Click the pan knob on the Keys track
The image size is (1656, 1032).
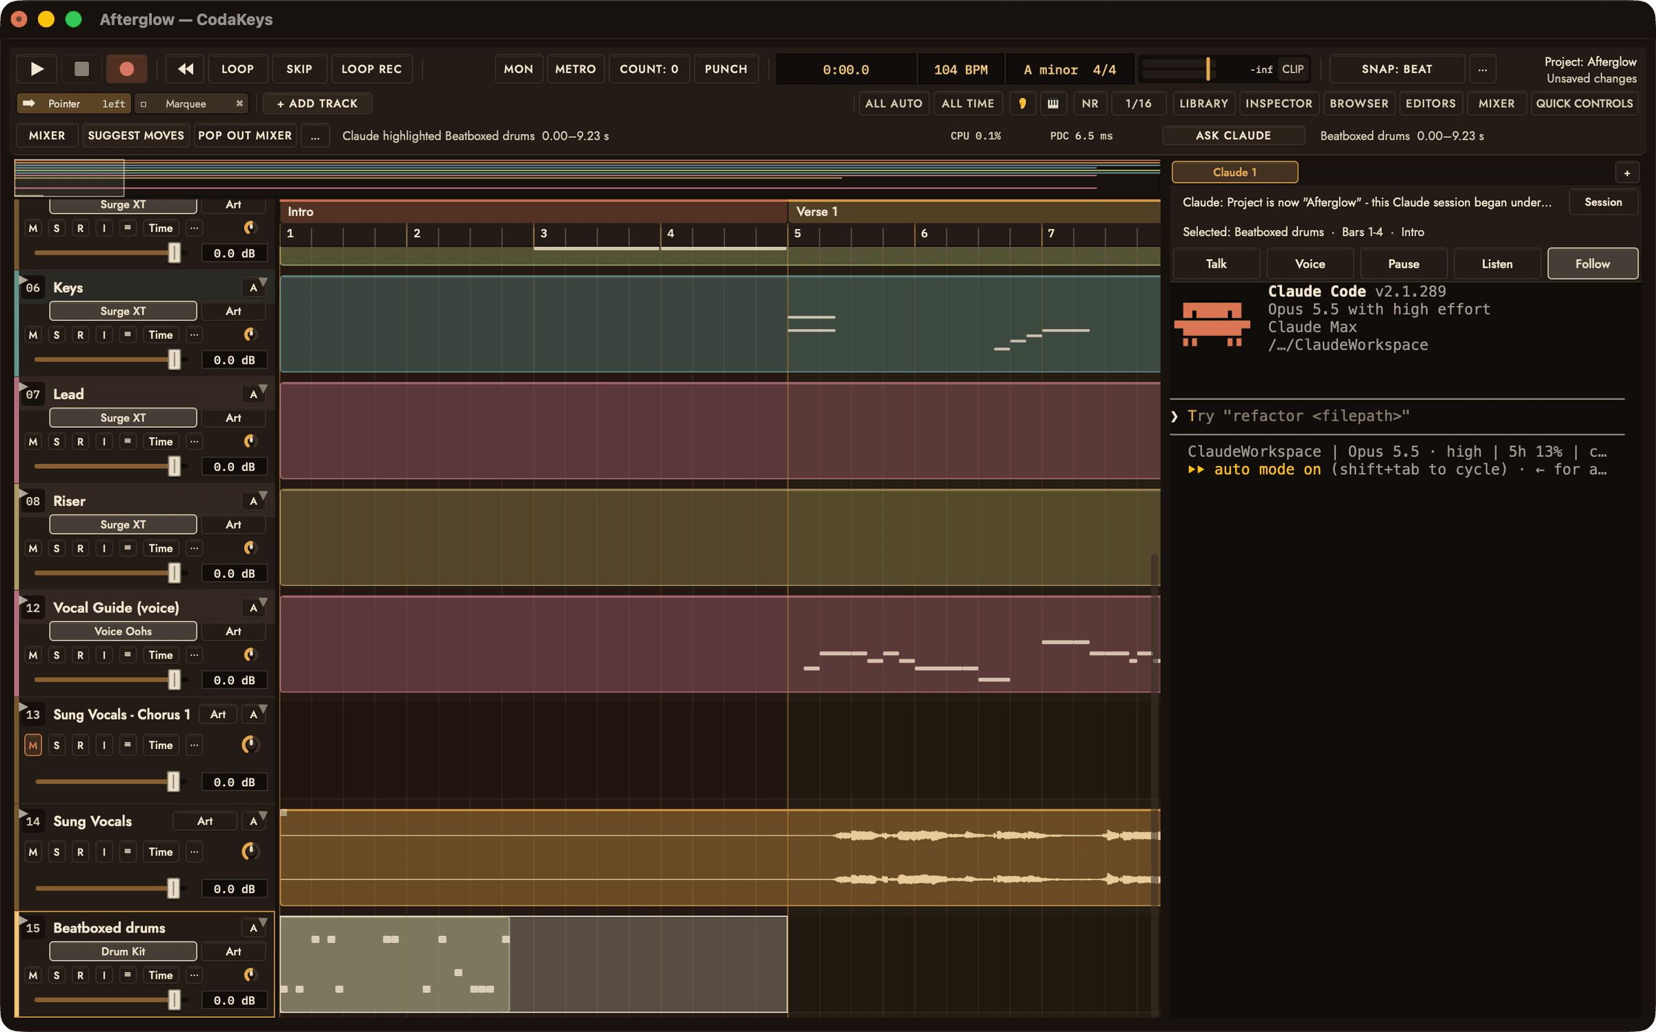[x=250, y=334]
